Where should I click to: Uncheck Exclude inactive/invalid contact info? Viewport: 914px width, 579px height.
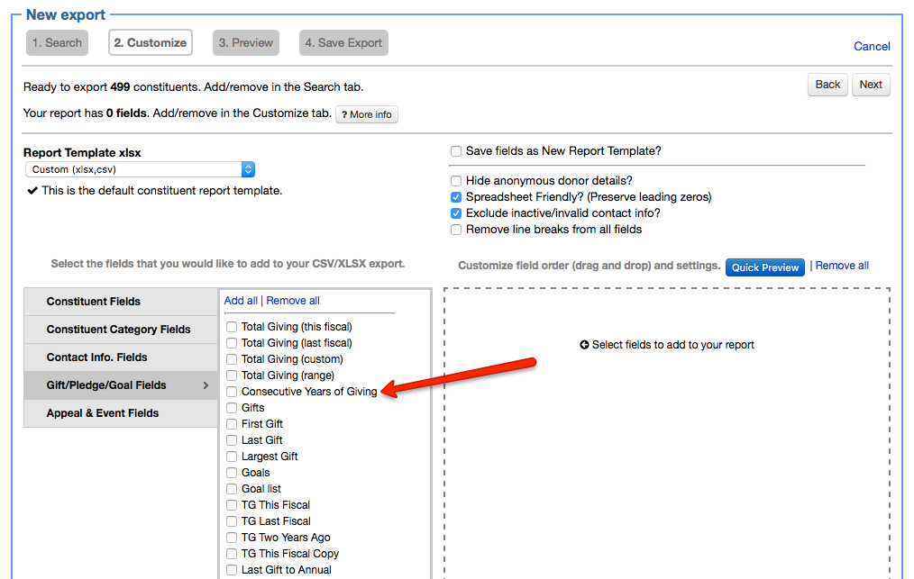[456, 213]
